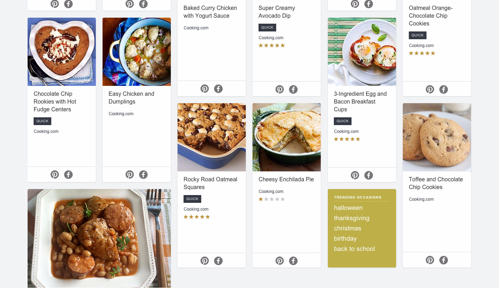Pin Rocky Road Oatmeal Squares to Pinterest
The width and height of the screenshot is (499, 288).
205,260
